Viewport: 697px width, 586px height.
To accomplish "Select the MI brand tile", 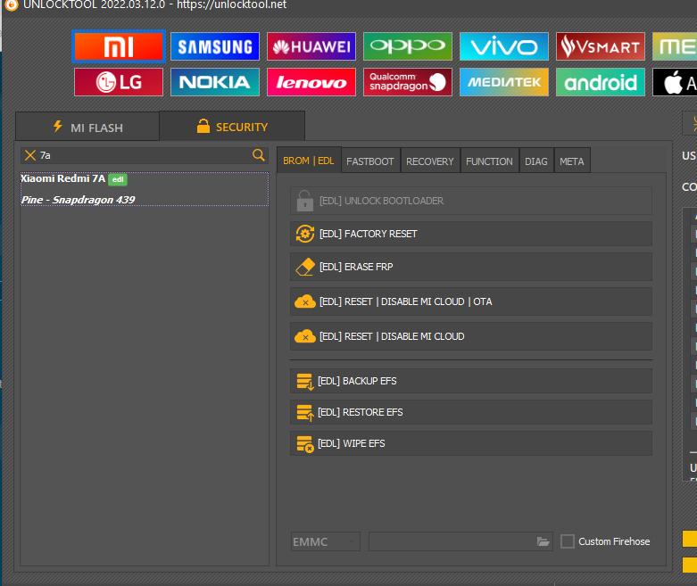I will pos(119,46).
